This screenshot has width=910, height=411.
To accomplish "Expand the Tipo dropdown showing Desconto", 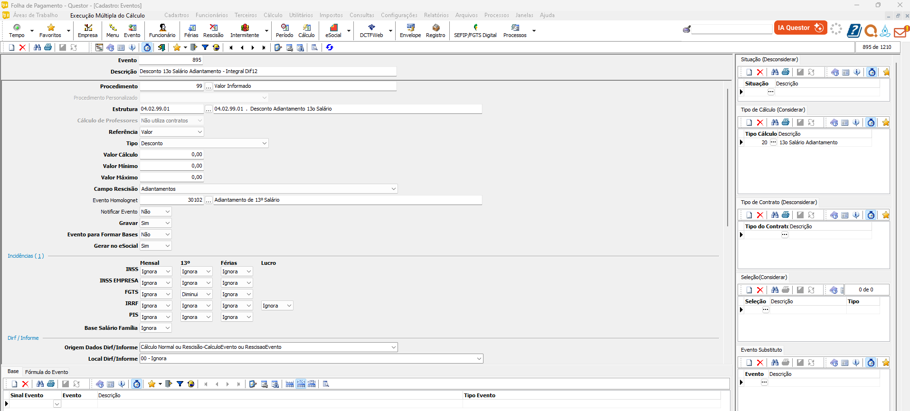I will pyautogui.click(x=264, y=143).
